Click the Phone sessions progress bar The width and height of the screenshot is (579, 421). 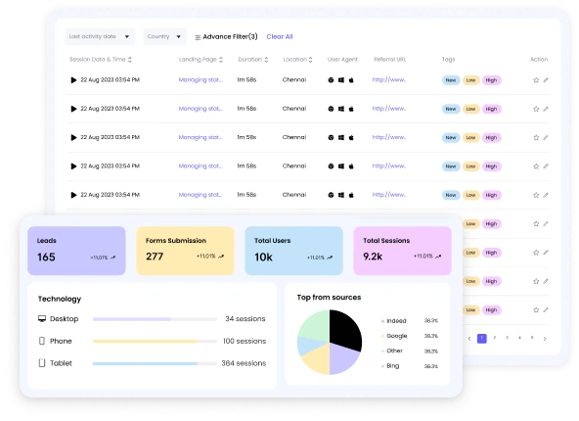point(155,341)
